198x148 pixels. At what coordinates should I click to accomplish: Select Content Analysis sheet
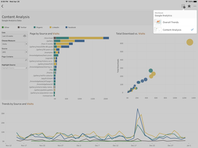coord(175,30)
